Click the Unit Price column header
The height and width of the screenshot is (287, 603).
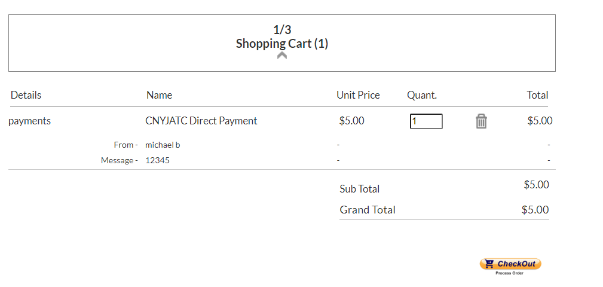tap(358, 95)
